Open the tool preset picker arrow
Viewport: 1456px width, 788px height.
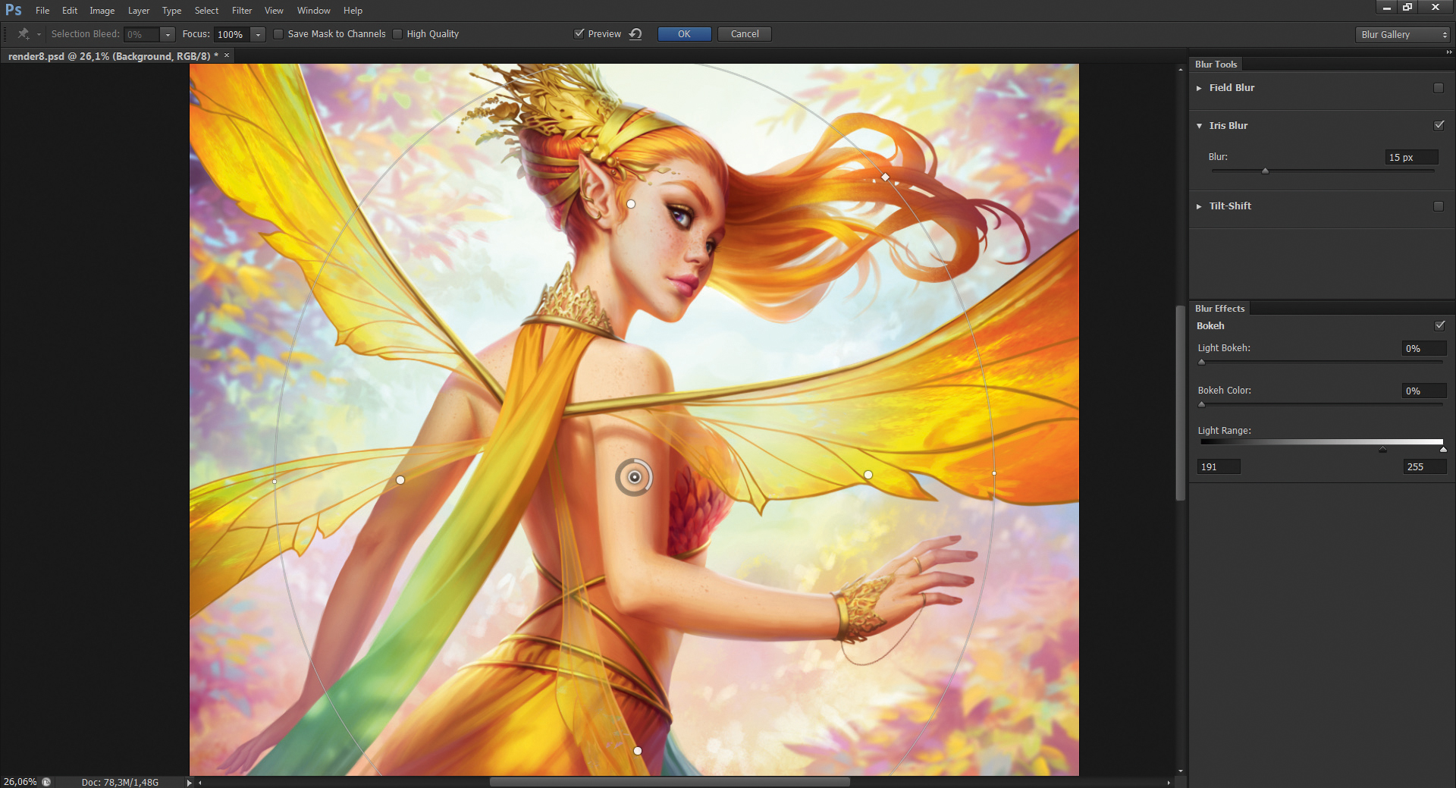(x=39, y=35)
